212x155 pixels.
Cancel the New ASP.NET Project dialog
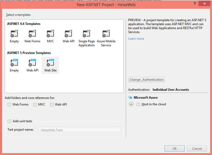click(197, 149)
